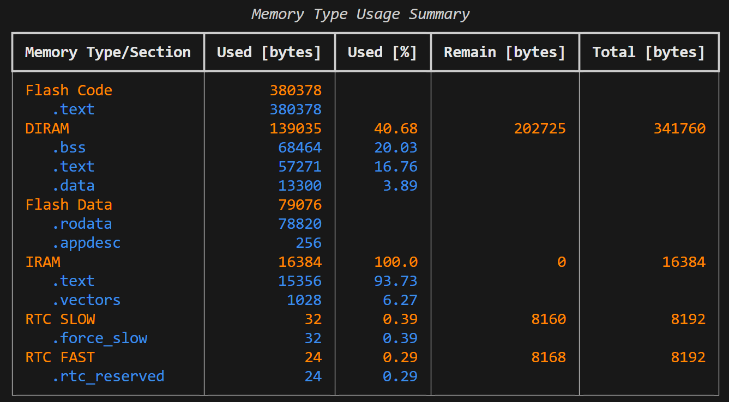The width and height of the screenshot is (729, 402).
Task: Select the "Total [bytes]" column header
Action: tap(649, 52)
